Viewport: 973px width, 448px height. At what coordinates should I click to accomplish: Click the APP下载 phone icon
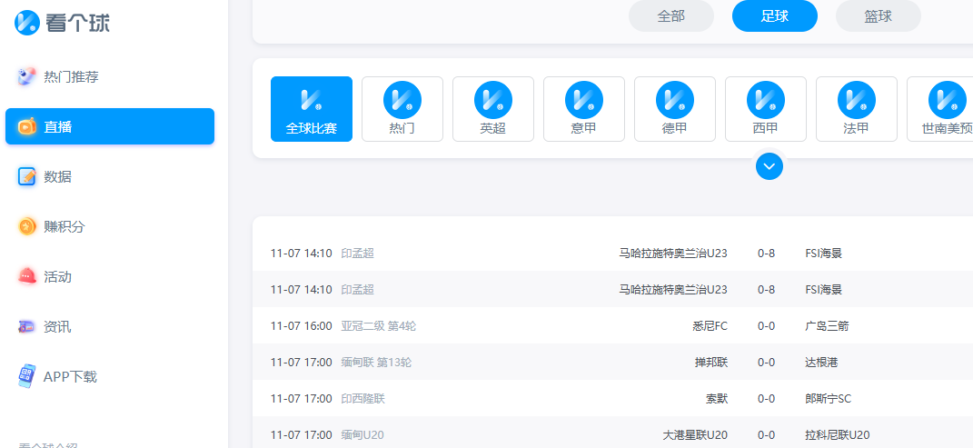[x=27, y=376]
